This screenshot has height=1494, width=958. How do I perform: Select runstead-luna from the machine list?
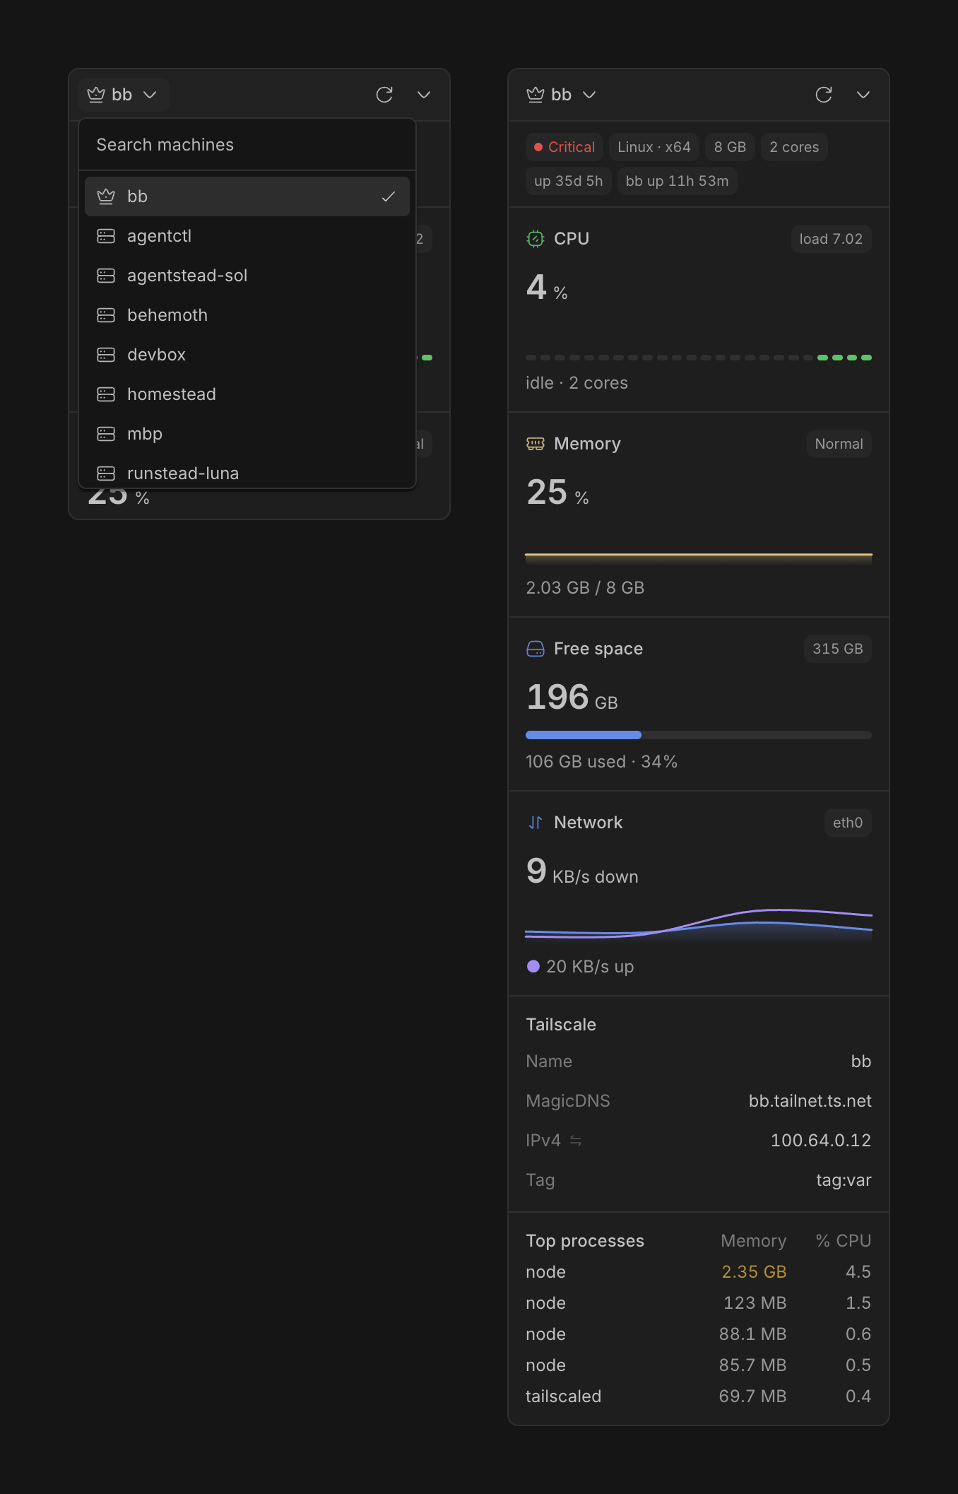point(247,472)
